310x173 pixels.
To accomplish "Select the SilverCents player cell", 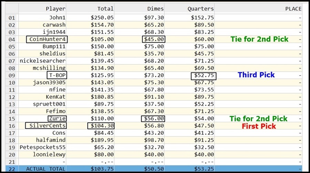I will pyautogui.click(x=46, y=126).
